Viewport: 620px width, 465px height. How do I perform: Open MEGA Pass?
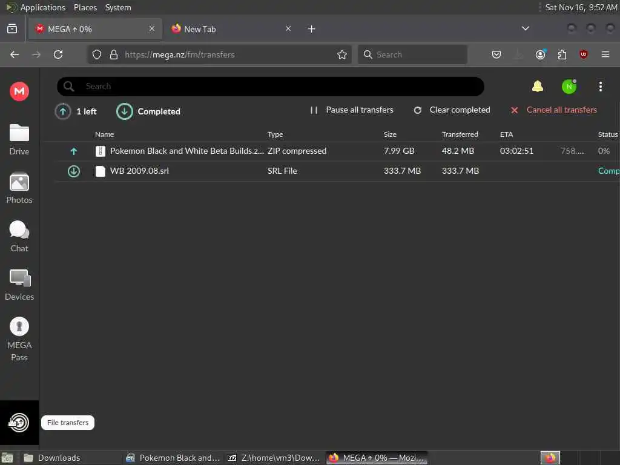pyautogui.click(x=19, y=339)
